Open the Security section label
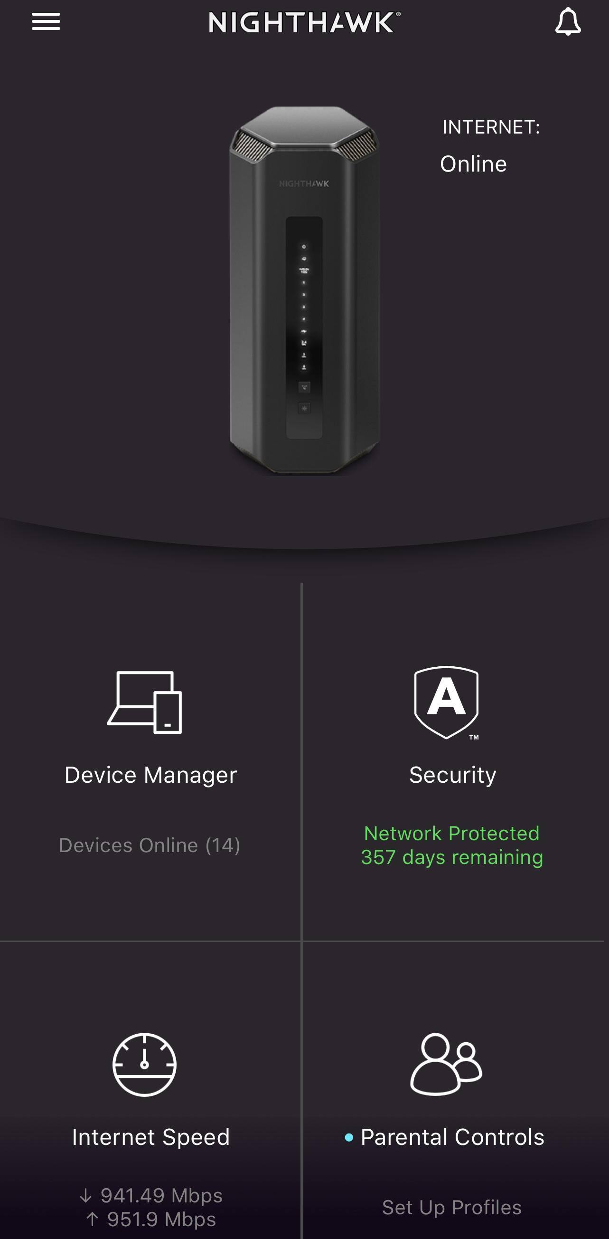 [x=452, y=775]
